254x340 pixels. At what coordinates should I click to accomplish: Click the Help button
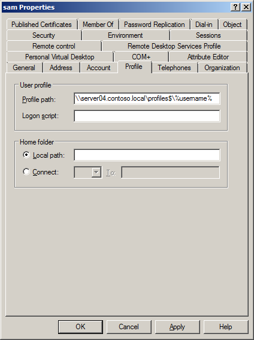(226, 327)
